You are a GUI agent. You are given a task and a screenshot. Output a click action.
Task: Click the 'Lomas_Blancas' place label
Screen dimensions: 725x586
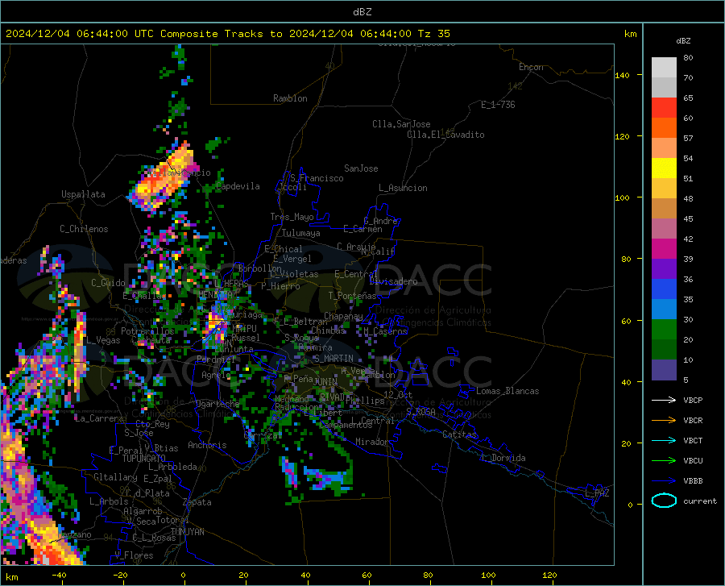coord(507,391)
